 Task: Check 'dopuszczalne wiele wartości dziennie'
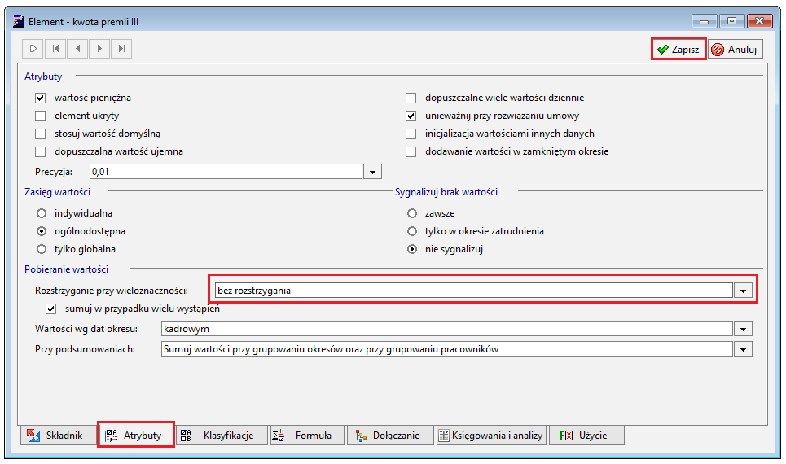[x=411, y=98]
